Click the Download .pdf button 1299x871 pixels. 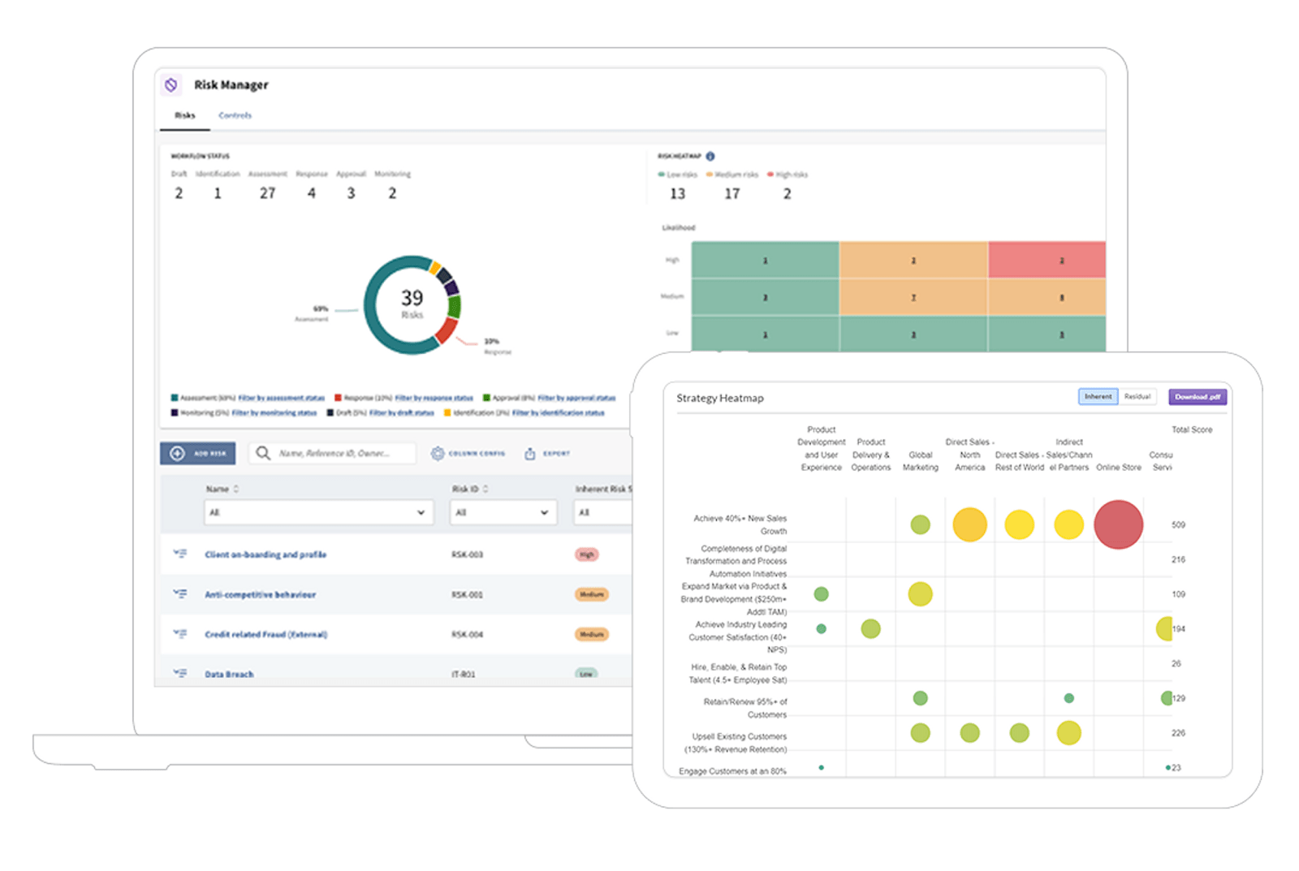[x=1196, y=396]
